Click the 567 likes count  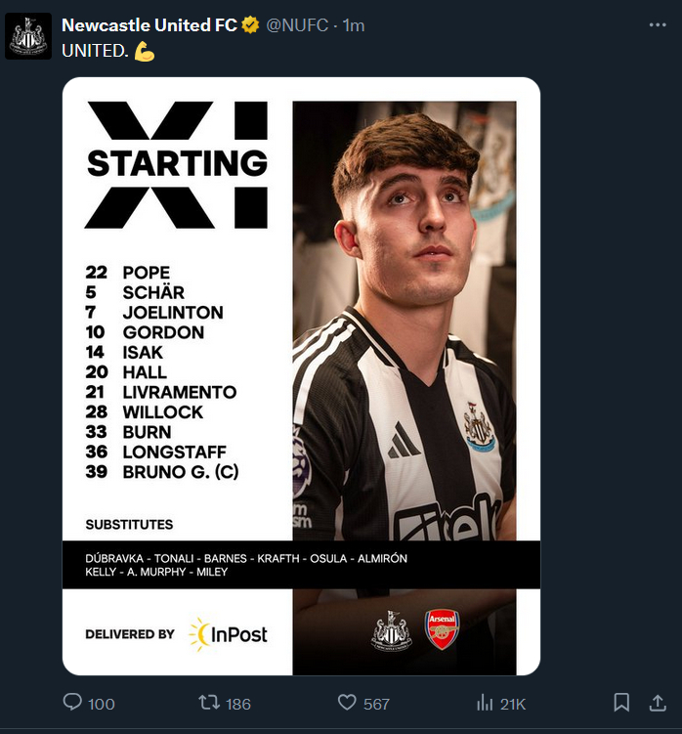point(375,704)
